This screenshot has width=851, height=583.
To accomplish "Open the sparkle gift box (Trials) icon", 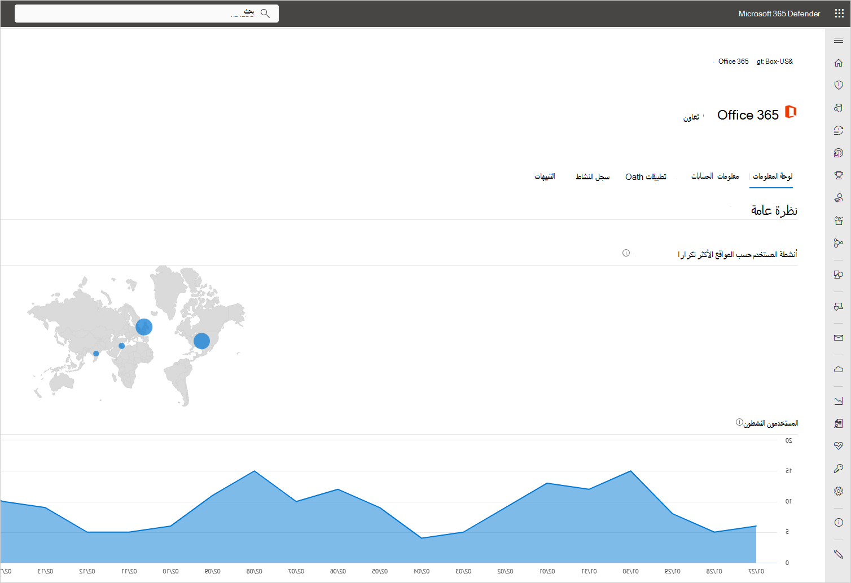I will pyautogui.click(x=839, y=220).
